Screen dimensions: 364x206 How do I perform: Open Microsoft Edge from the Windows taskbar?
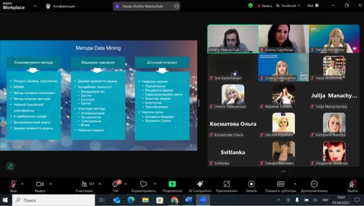(131, 200)
